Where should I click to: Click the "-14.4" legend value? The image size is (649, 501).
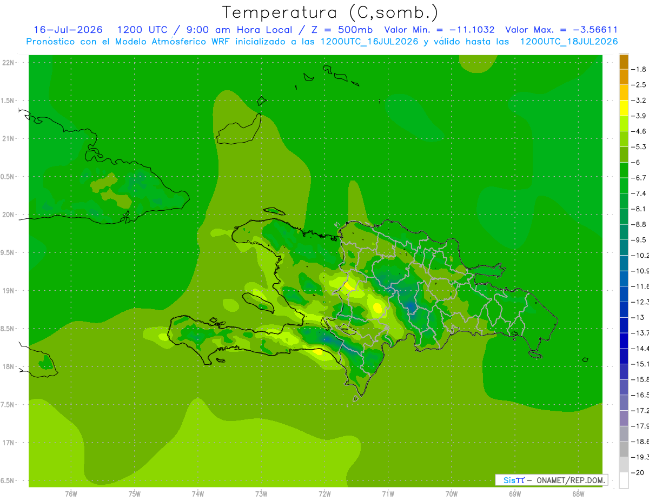click(x=640, y=349)
